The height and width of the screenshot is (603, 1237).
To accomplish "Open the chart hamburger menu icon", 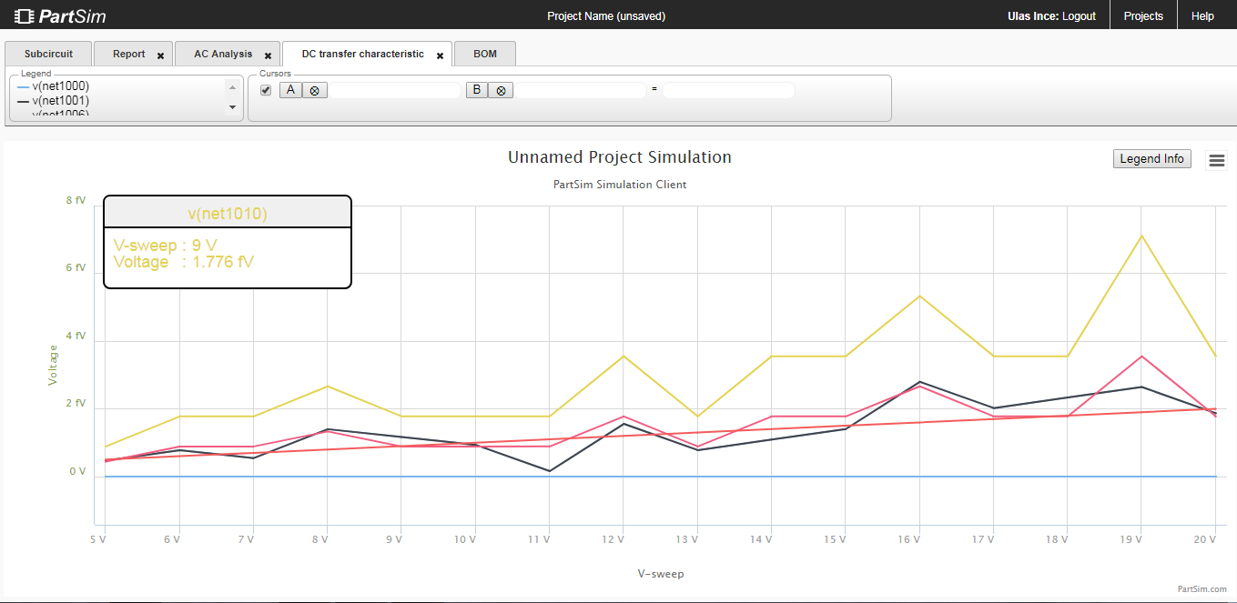I will (1216, 161).
